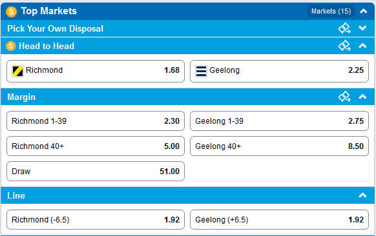Select Geelong head to head at 2.25

(x=279, y=71)
